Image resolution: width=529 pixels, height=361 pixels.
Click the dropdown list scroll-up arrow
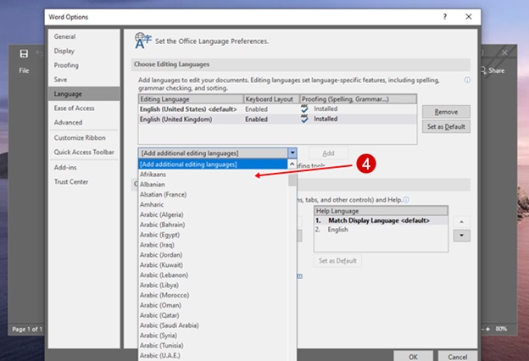[292, 164]
